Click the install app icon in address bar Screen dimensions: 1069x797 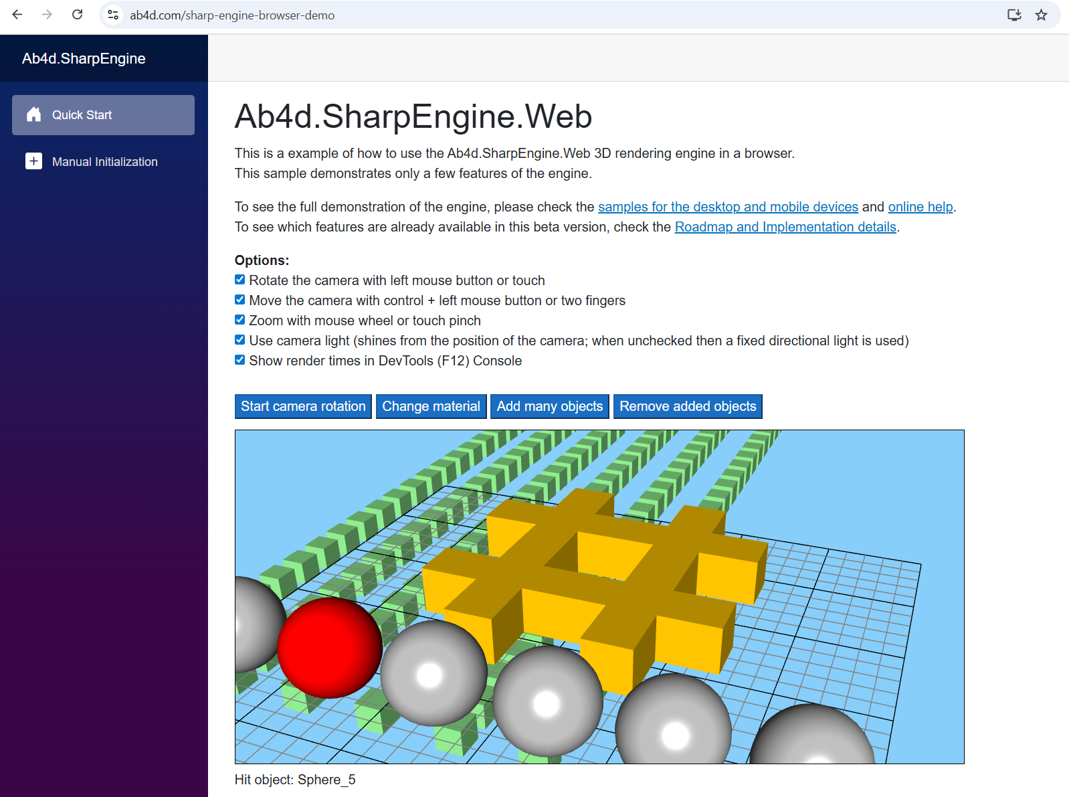[x=1014, y=15]
